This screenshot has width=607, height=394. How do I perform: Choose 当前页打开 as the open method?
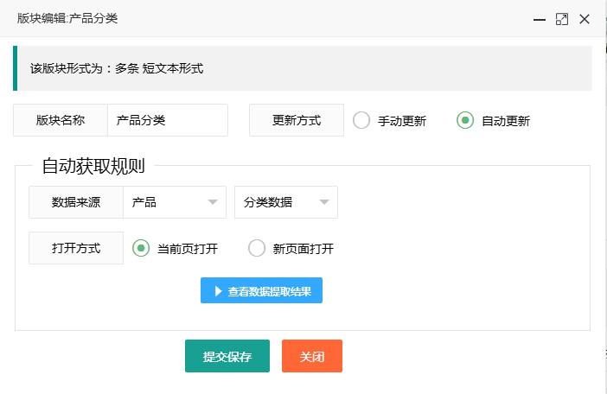pos(141,249)
